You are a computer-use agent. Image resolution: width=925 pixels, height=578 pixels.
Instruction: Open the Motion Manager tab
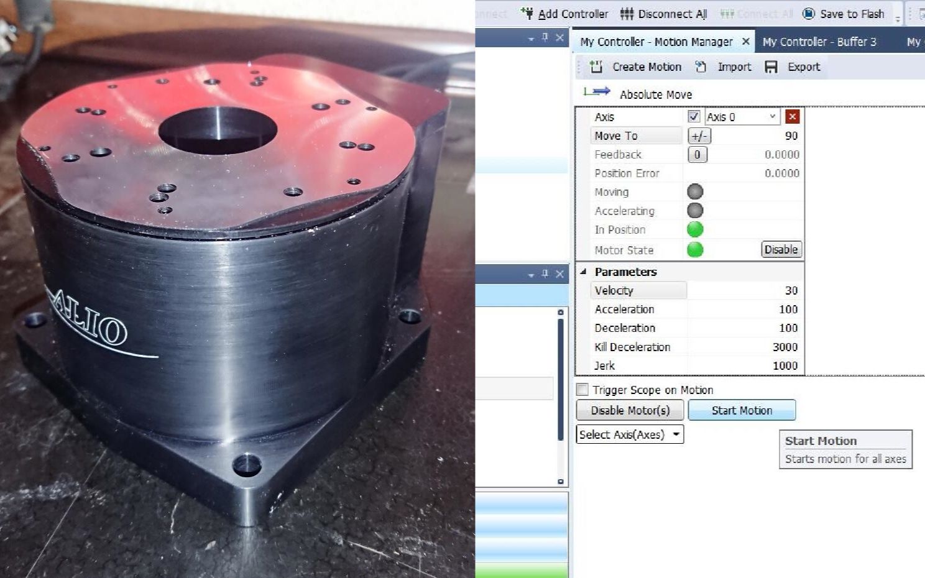(656, 42)
